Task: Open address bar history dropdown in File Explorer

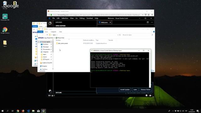Action: tap(118, 35)
